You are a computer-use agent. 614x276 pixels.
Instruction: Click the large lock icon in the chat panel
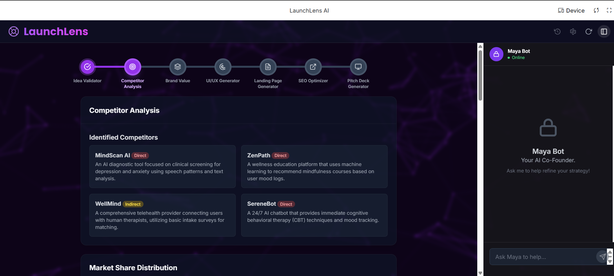548,128
